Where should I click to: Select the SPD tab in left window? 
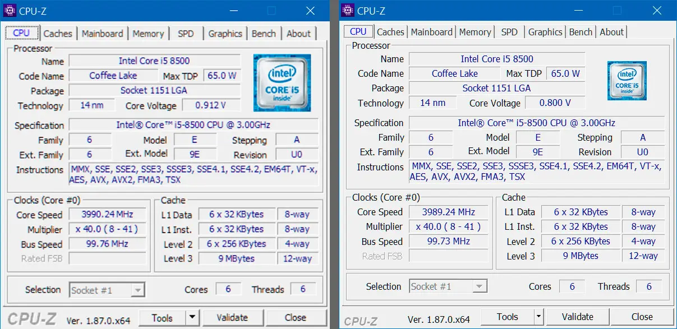[x=186, y=34]
